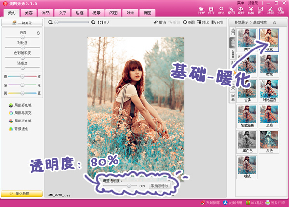This screenshot has width=289, height=207.
Task: Set zoom to 1:1原大
Action: coord(104,22)
